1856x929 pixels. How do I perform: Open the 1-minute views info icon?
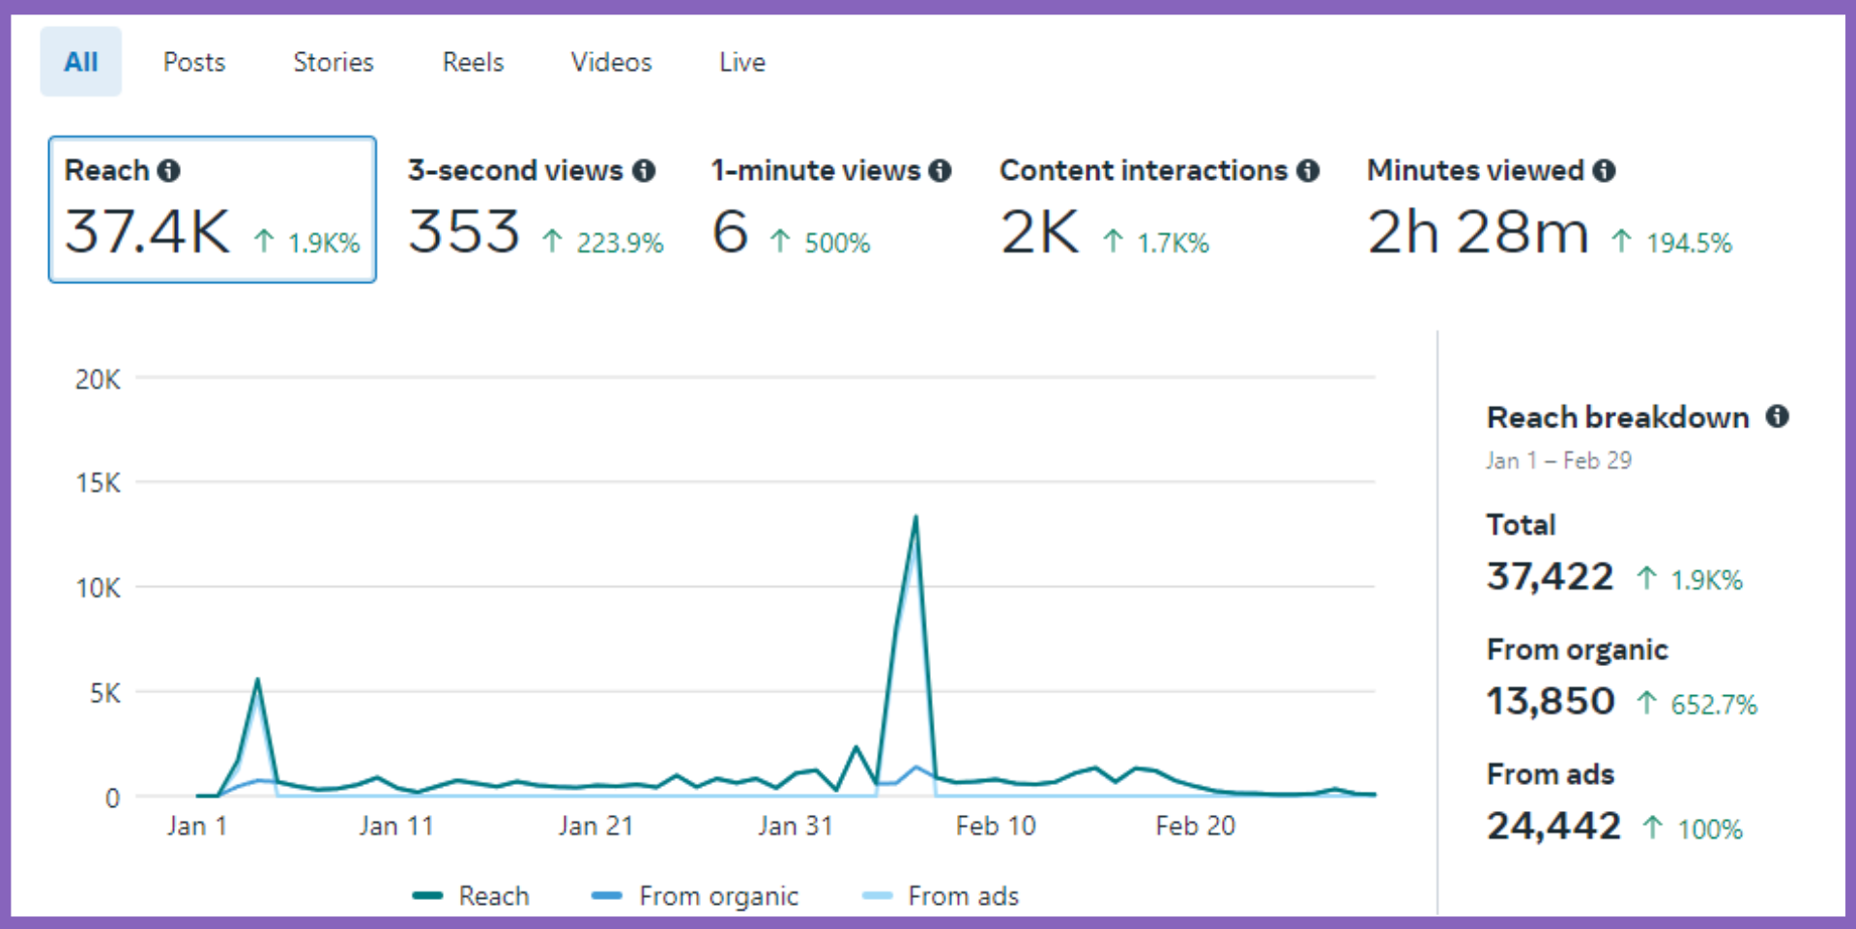tap(940, 171)
